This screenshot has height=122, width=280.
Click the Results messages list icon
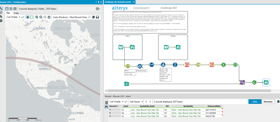[x=107, y=103]
